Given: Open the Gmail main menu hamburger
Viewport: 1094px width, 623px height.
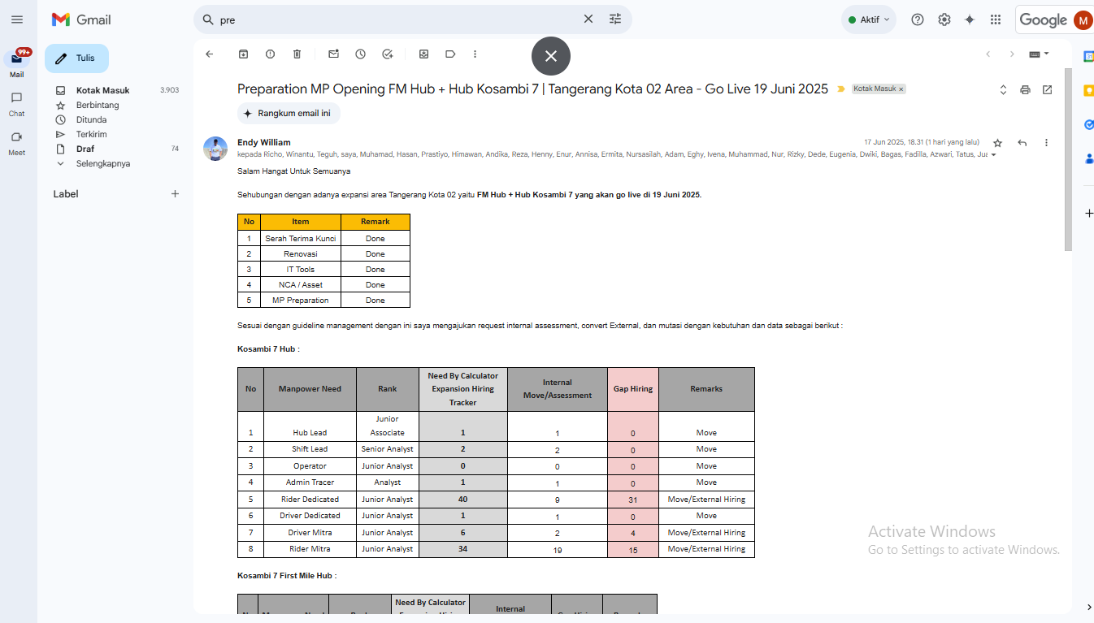Looking at the screenshot, I should pos(17,19).
